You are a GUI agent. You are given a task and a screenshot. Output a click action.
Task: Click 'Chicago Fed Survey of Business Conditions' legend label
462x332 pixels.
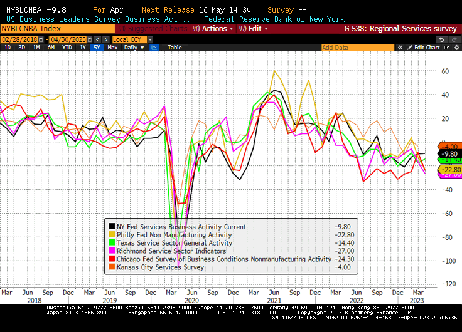click(x=183, y=259)
